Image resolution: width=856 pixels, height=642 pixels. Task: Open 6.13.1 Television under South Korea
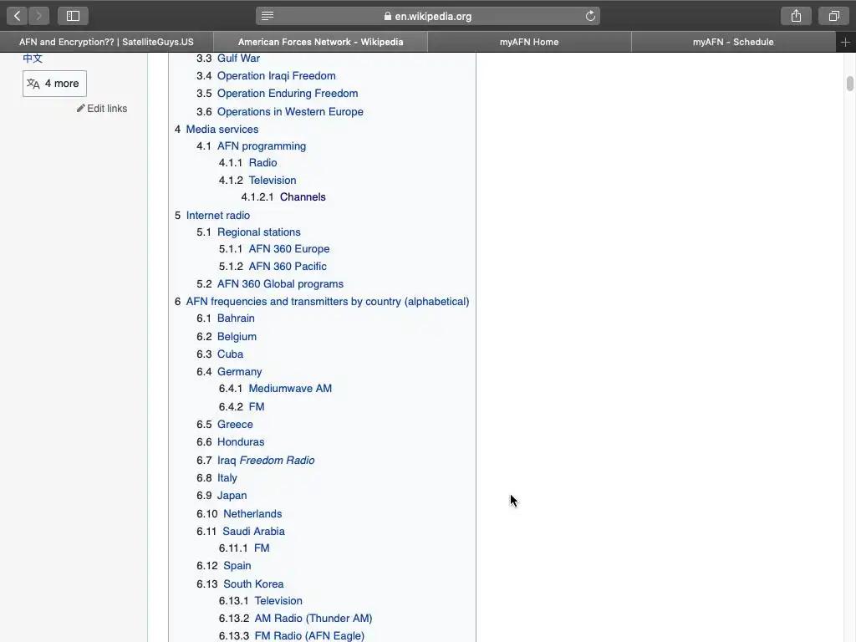point(278,600)
